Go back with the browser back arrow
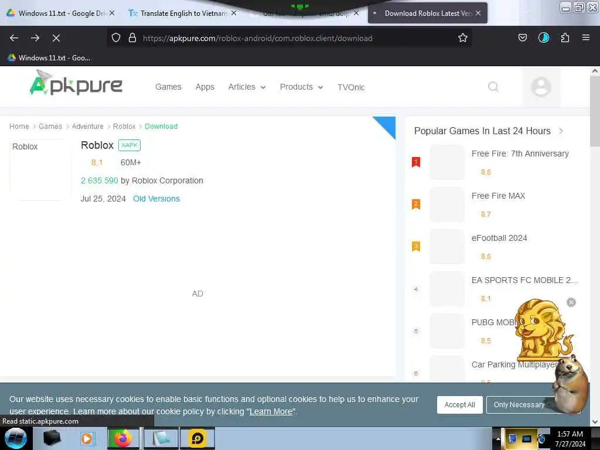600x450 pixels. pyautogui.click(x=14, y=38)
